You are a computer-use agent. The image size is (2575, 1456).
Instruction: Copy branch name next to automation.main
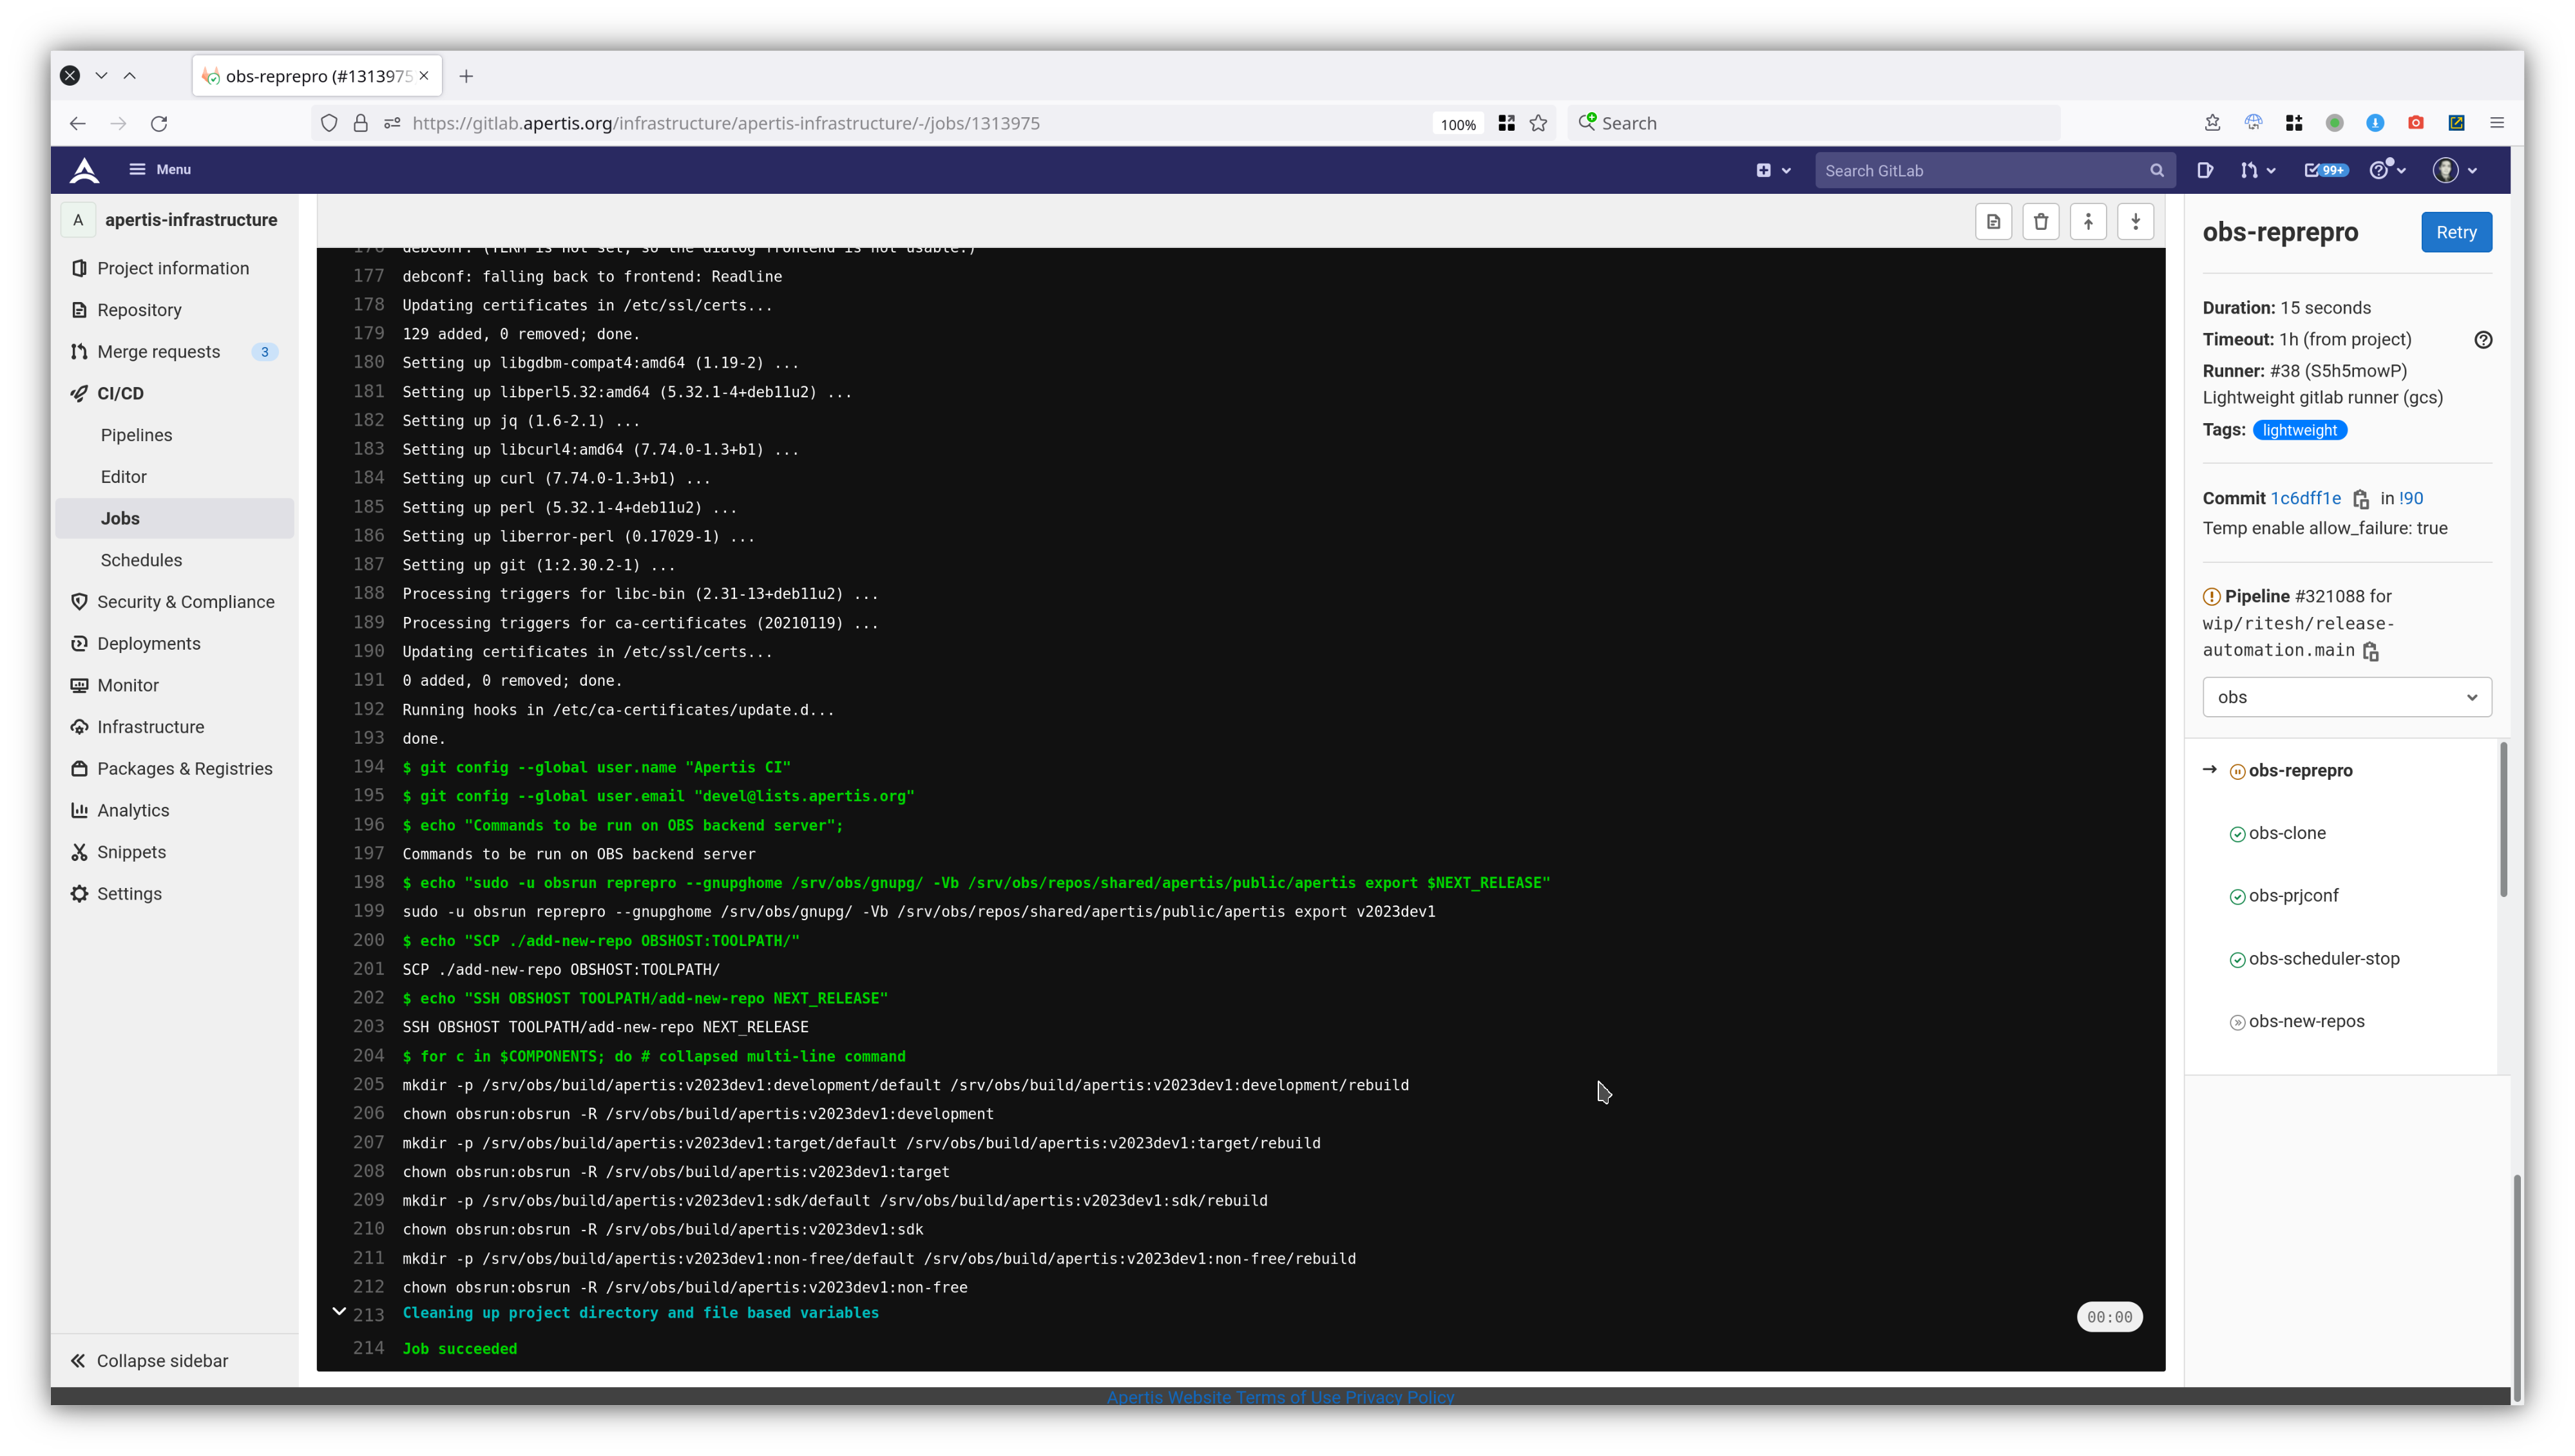pyautogui.click(x=2371, y=651)
